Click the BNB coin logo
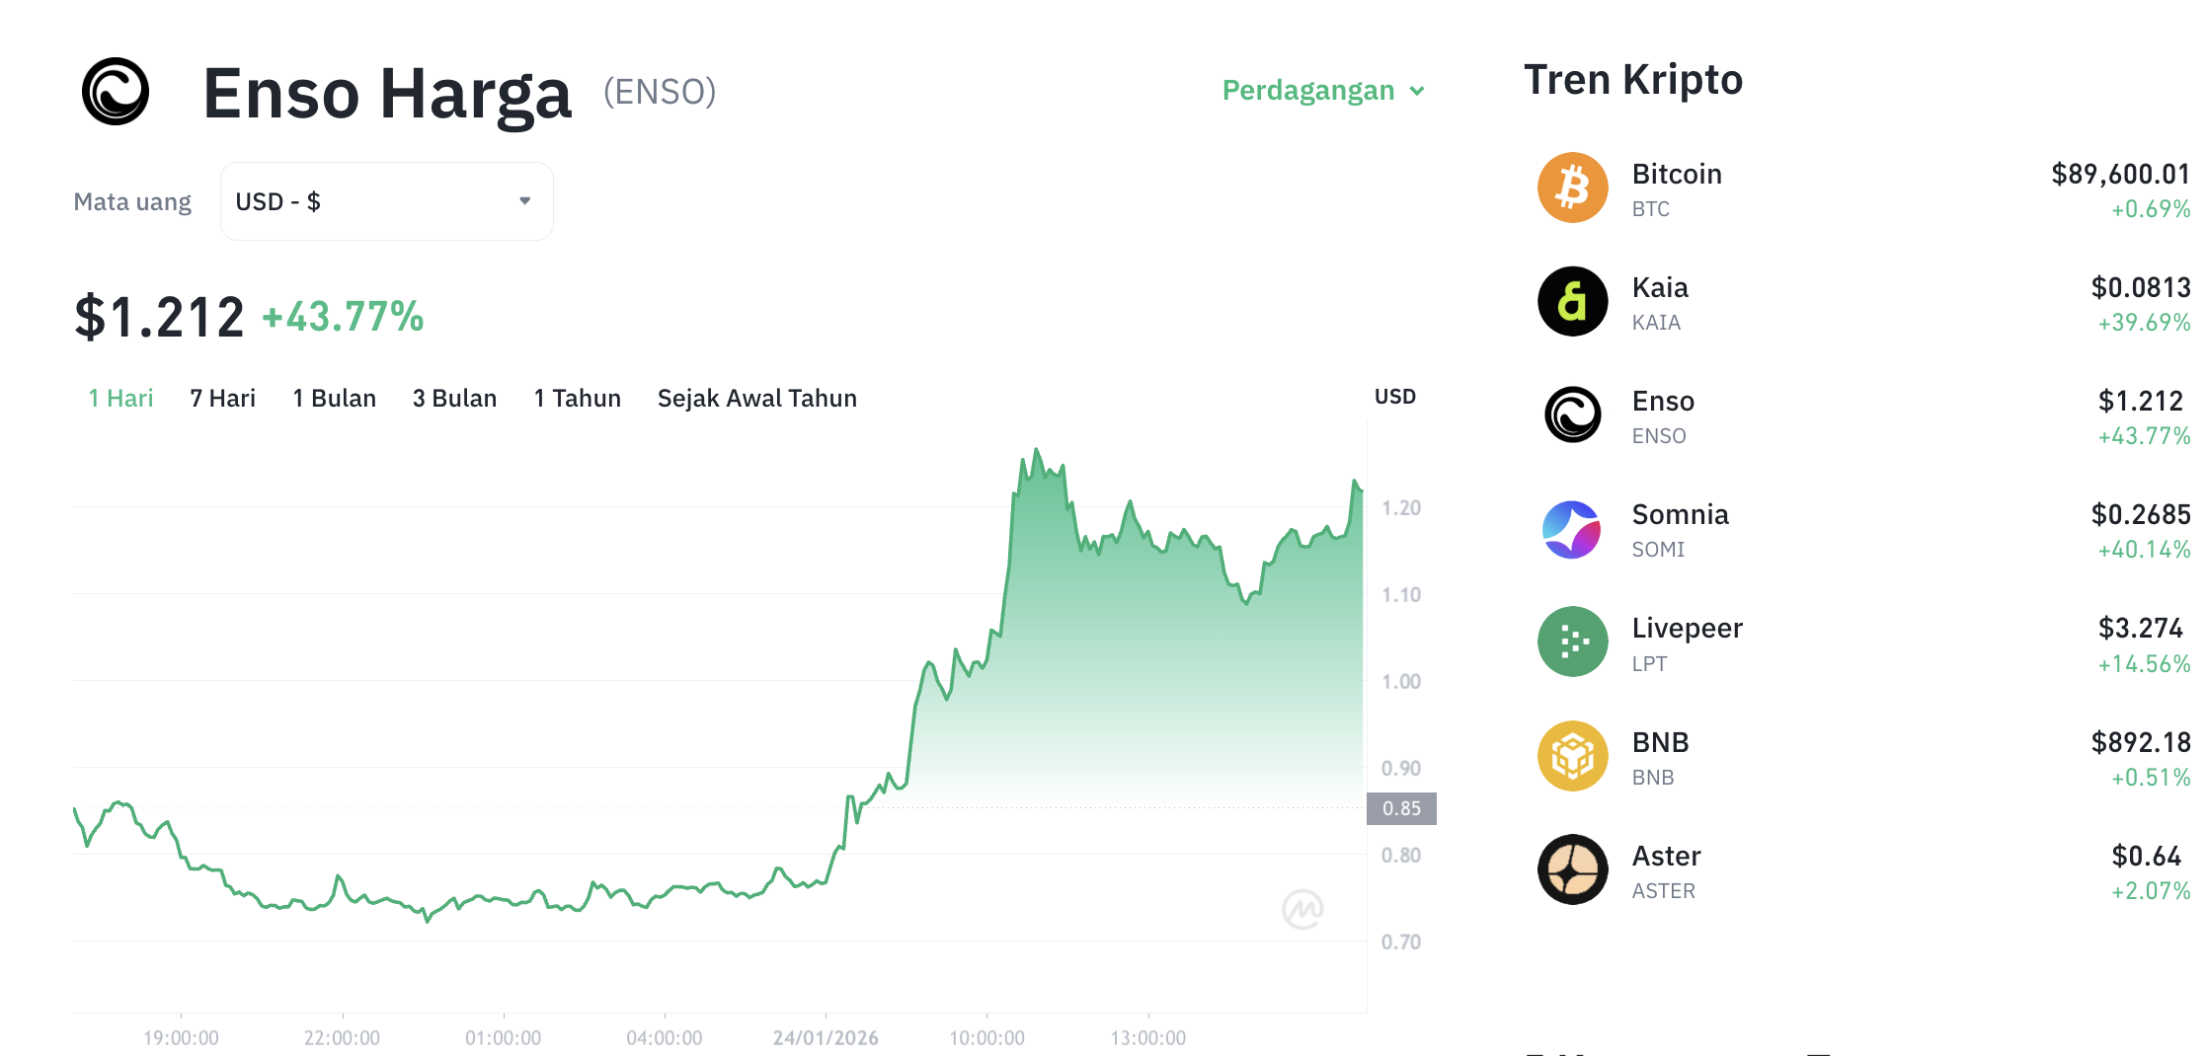The image size is (2206, 1056). (1572, 756)
